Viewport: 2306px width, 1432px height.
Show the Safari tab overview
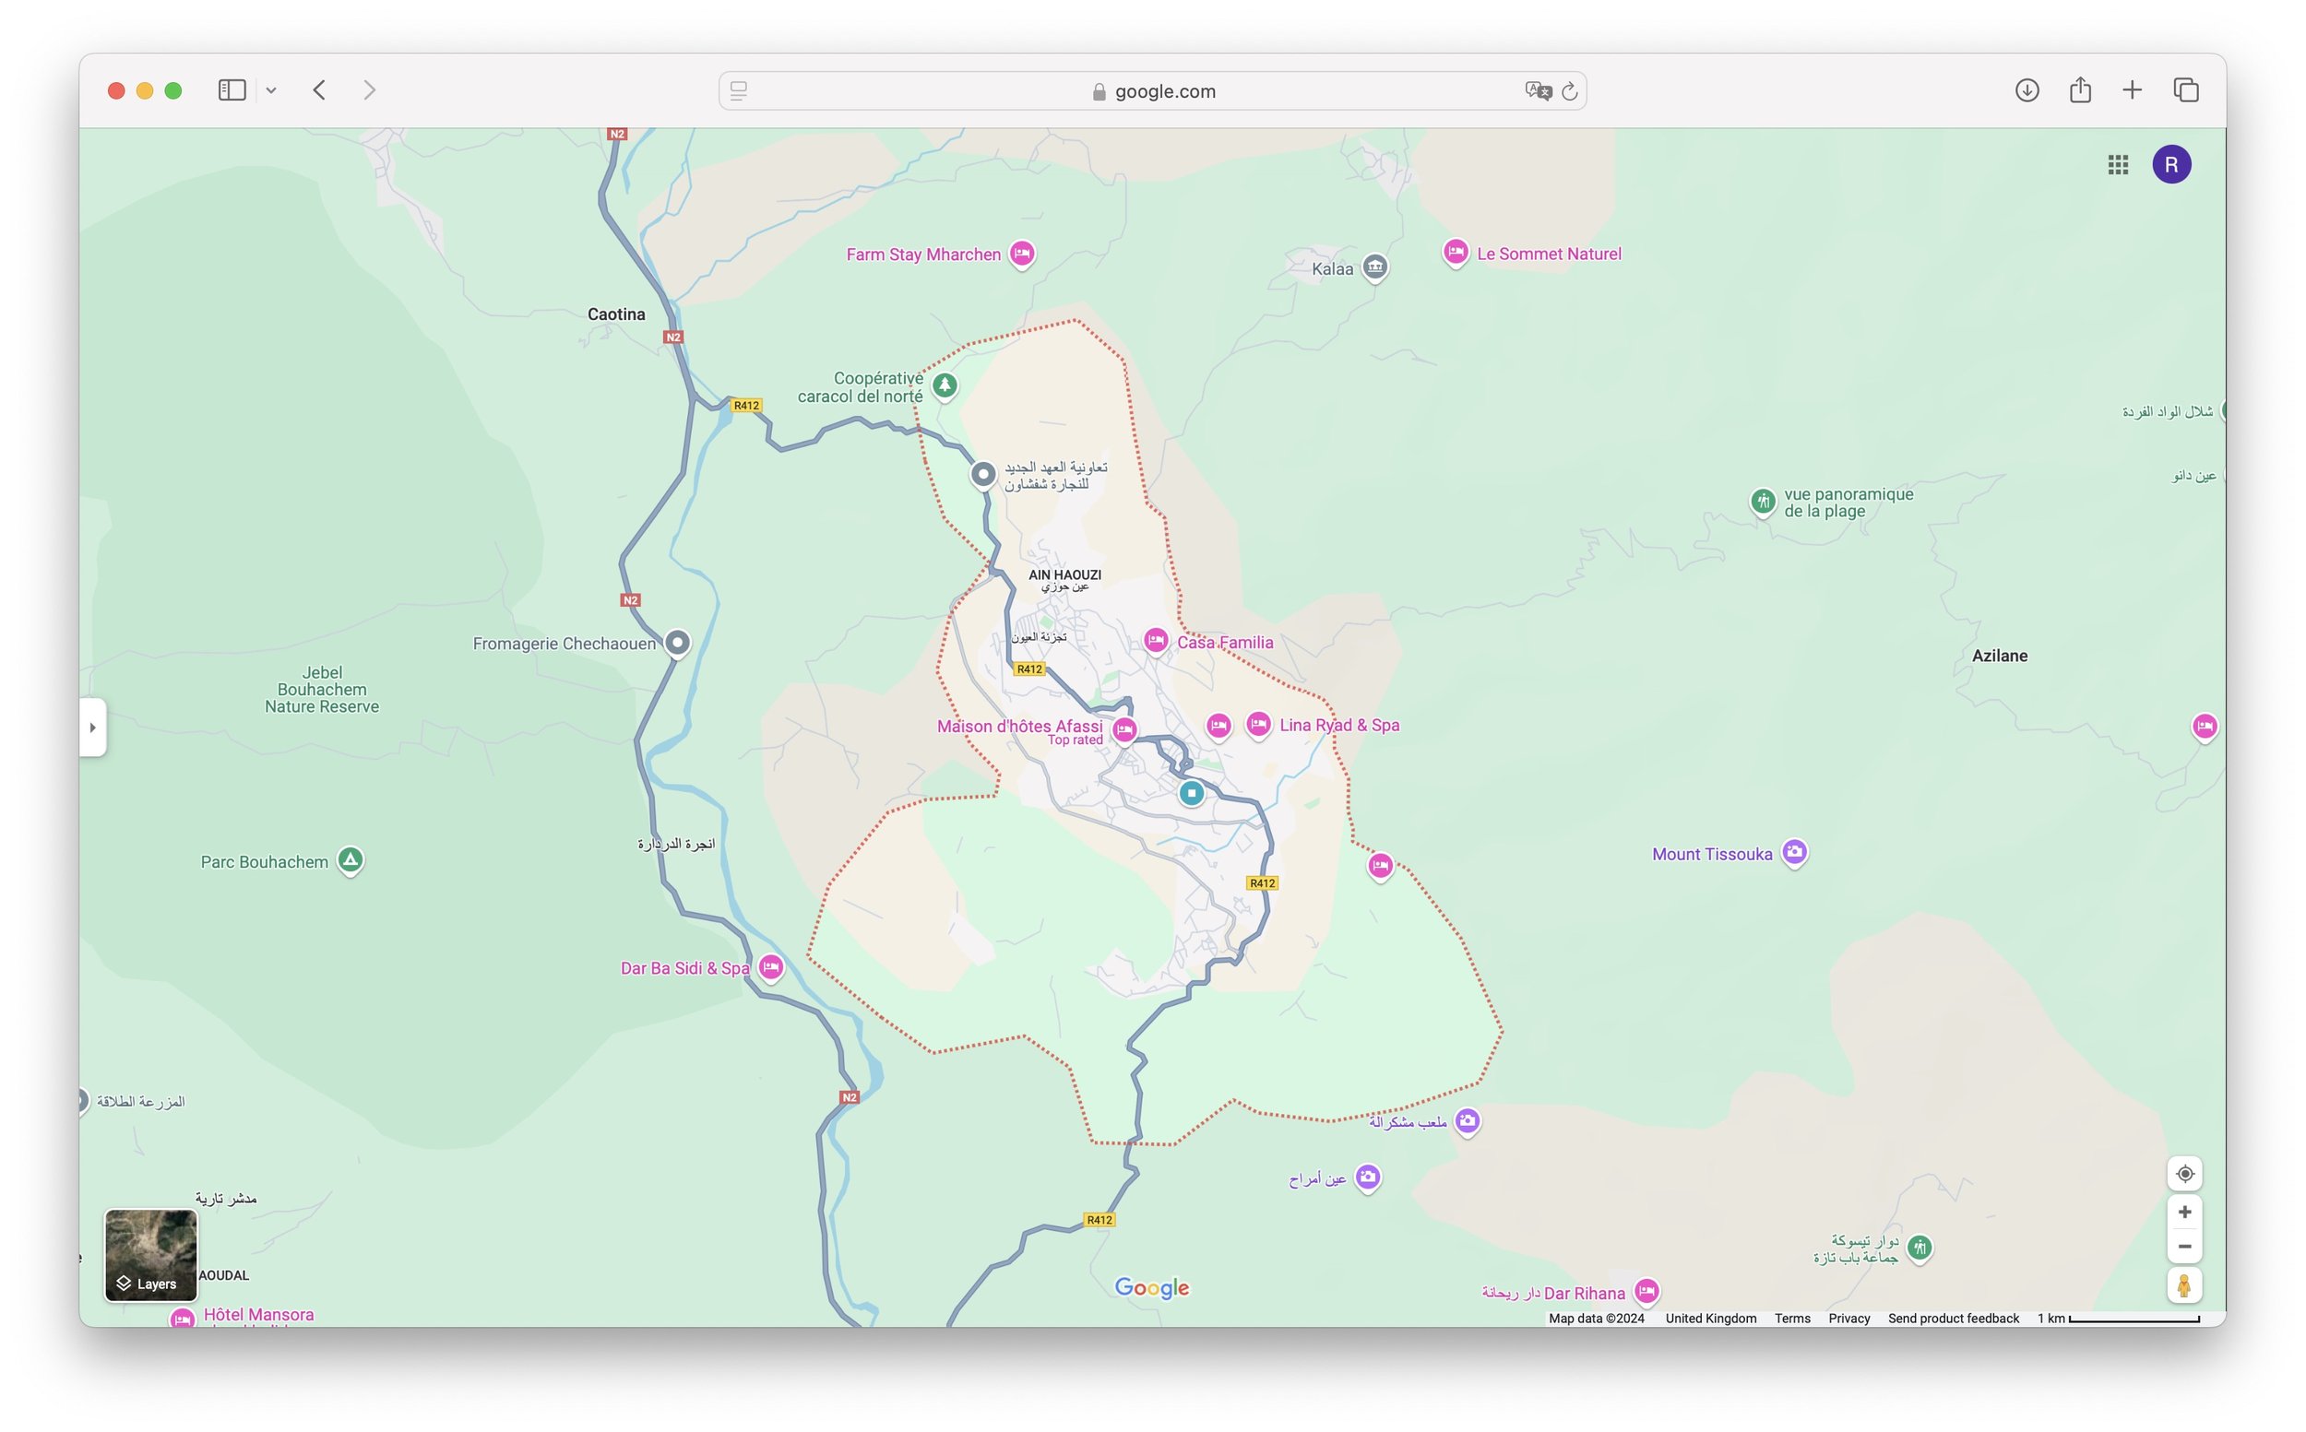(x=2186, y=91)
